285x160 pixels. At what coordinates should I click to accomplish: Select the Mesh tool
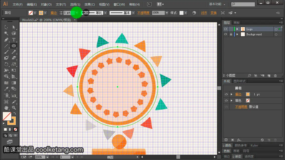click(6, 83)
